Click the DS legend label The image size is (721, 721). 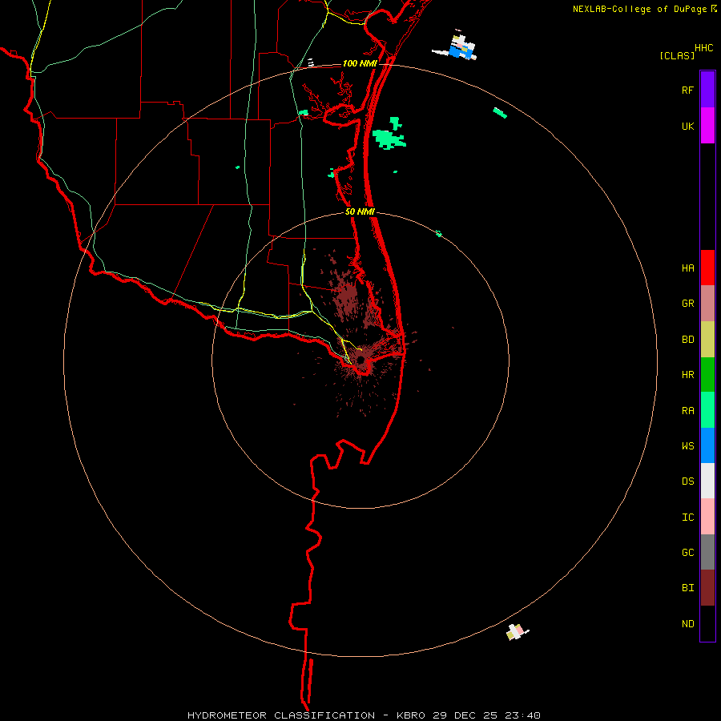point(687,481)
